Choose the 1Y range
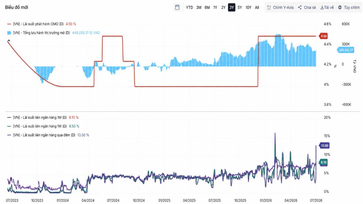 tap(215, 8)
